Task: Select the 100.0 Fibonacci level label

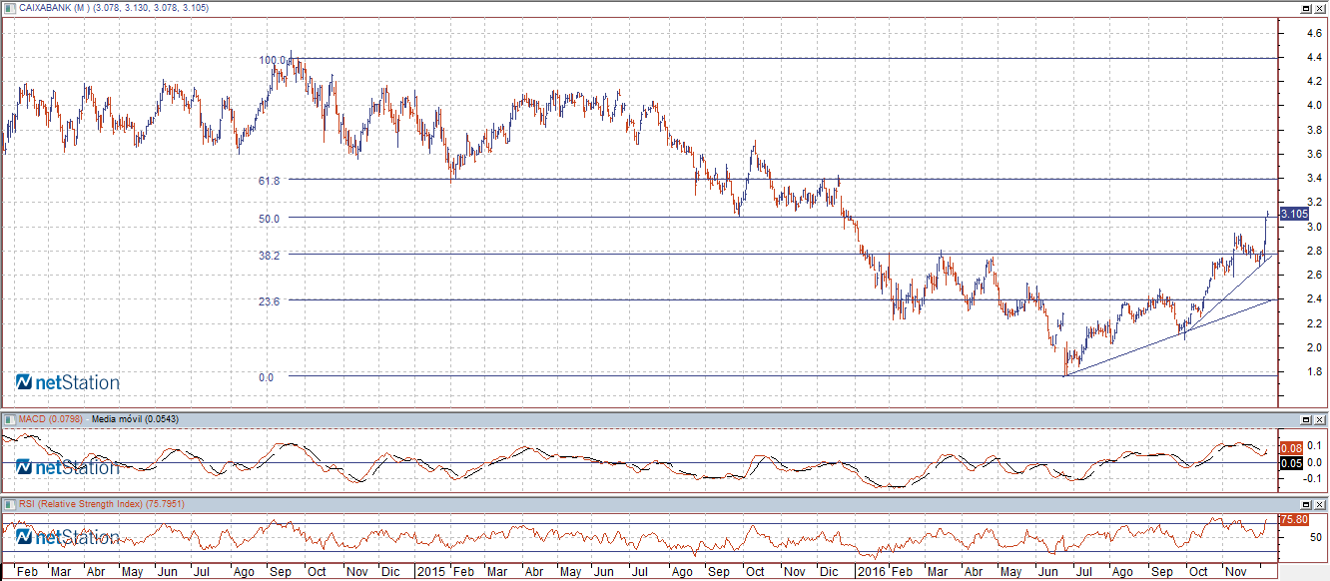Action: pos(272,60)
